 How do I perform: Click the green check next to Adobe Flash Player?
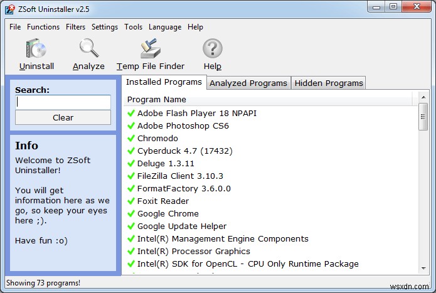click(x=131, y=113)
